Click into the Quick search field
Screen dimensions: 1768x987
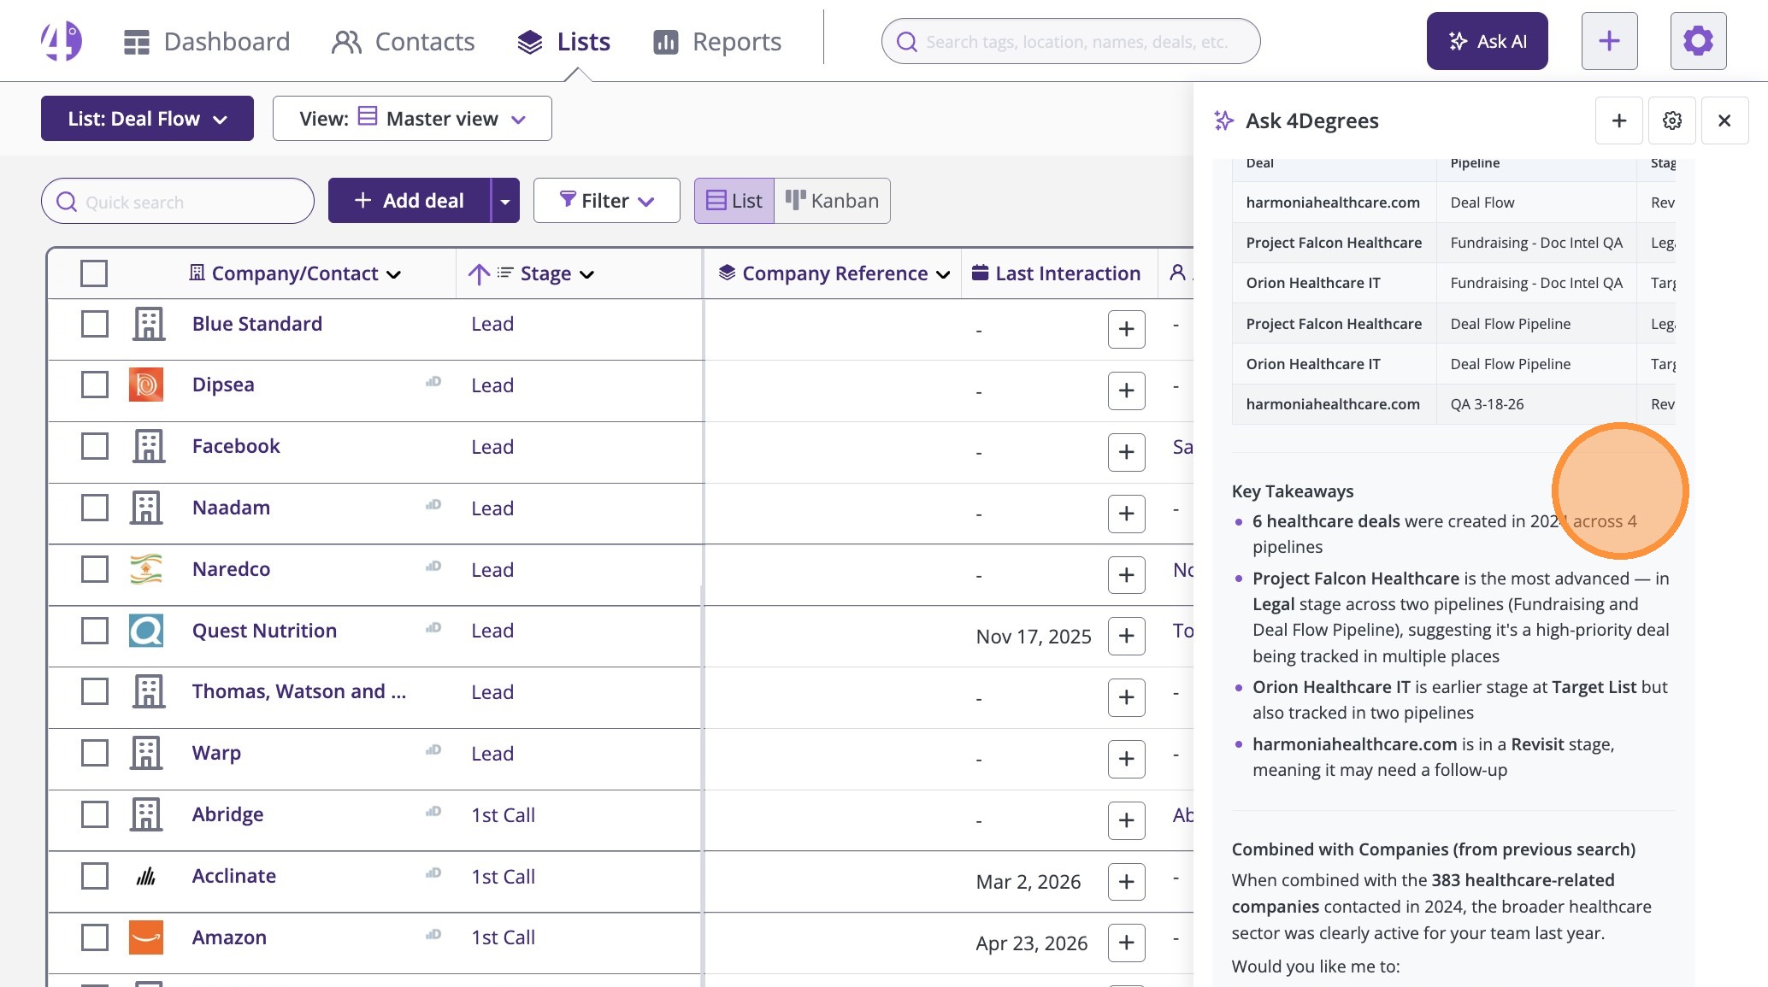click(178, 202)
